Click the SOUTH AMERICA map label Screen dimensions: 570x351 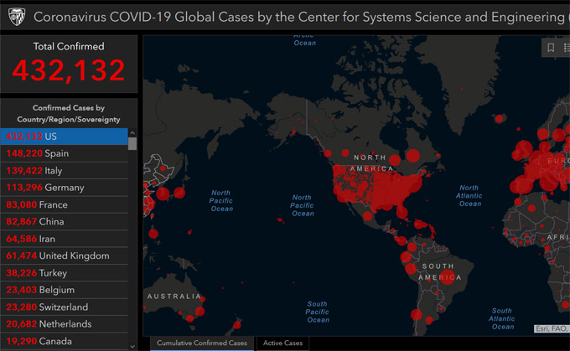click(x=439, y=271)
